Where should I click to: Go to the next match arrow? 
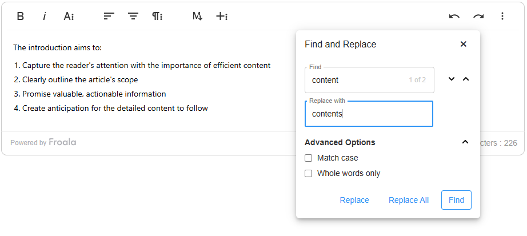pos(452,79)
